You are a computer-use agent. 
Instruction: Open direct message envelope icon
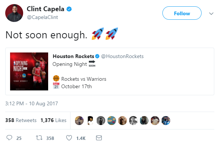click(x=99, y=138)
